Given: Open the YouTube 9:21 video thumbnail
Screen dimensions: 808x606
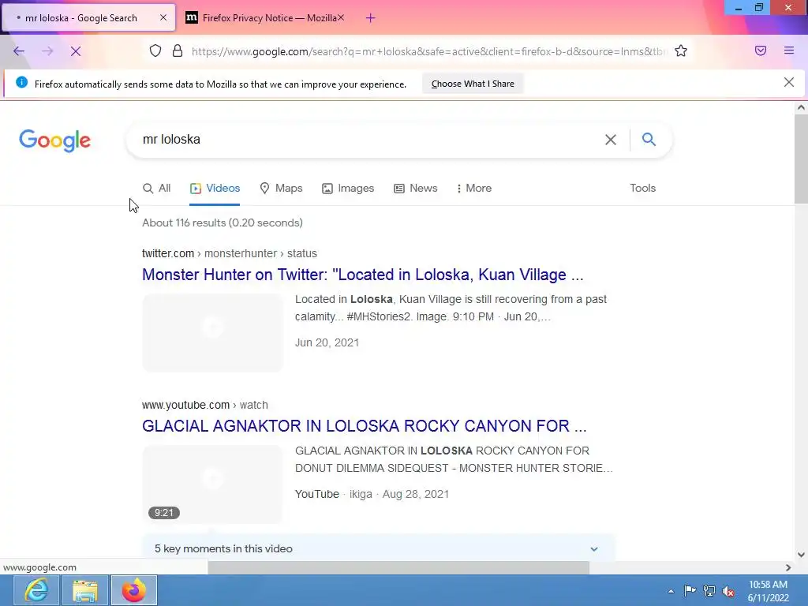Looking at the screenshot, I should tap(212, 484).
